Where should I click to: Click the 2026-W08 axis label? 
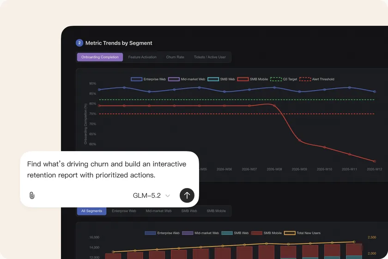[274, 170]
